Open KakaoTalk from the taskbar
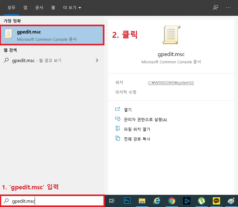The width and height of the screenshot is (238, 207). (216, 201)
